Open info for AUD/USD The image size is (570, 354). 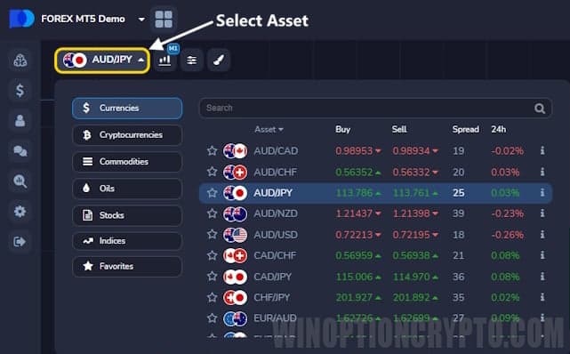point(542,235)
